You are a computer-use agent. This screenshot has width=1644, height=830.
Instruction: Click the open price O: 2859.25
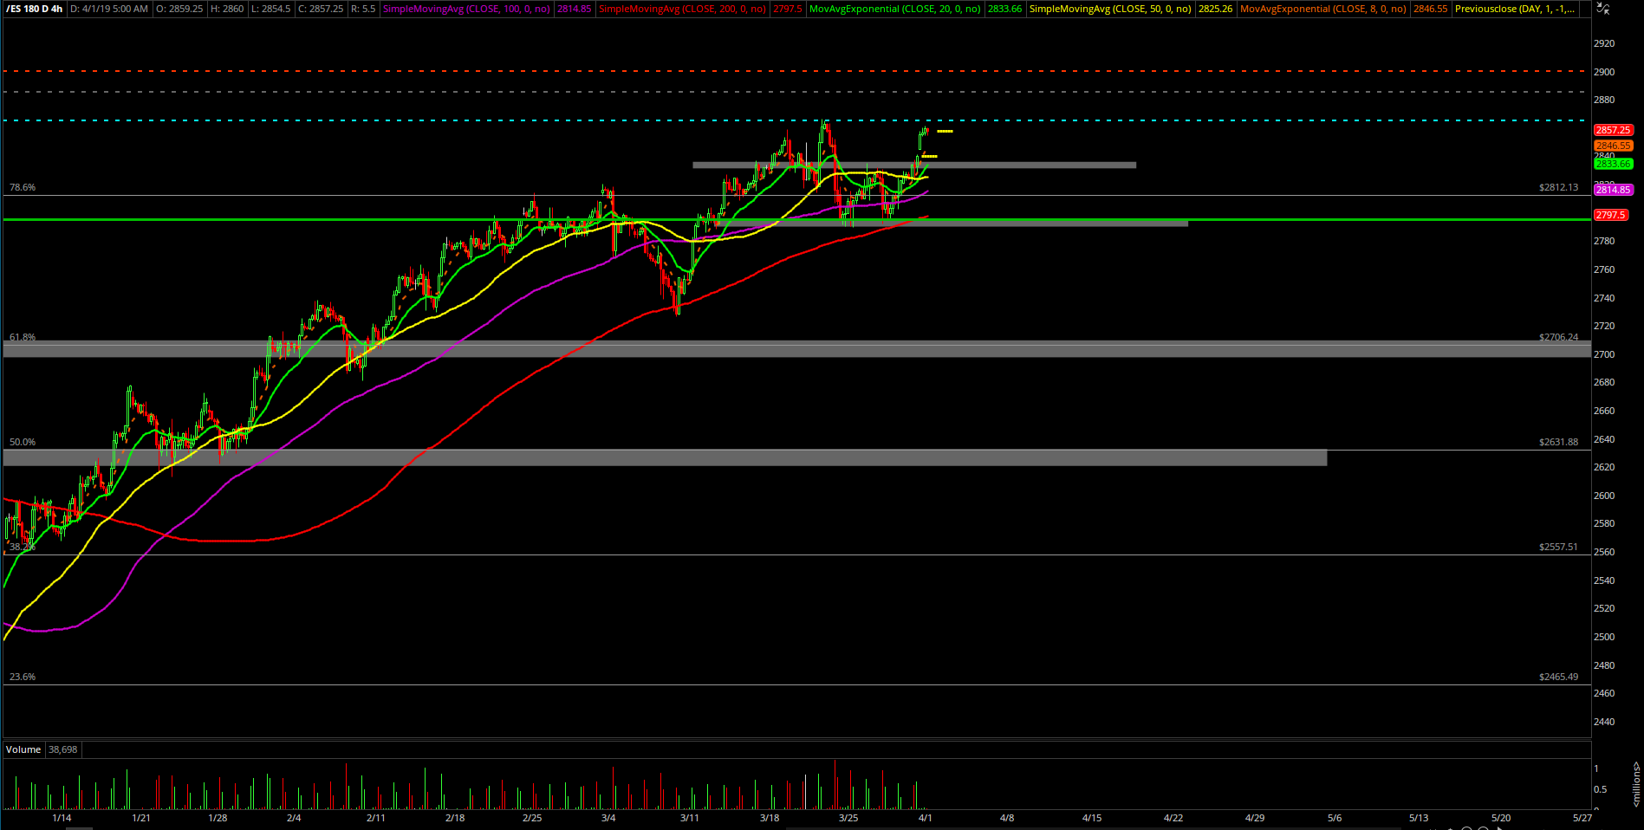point(179,9)
